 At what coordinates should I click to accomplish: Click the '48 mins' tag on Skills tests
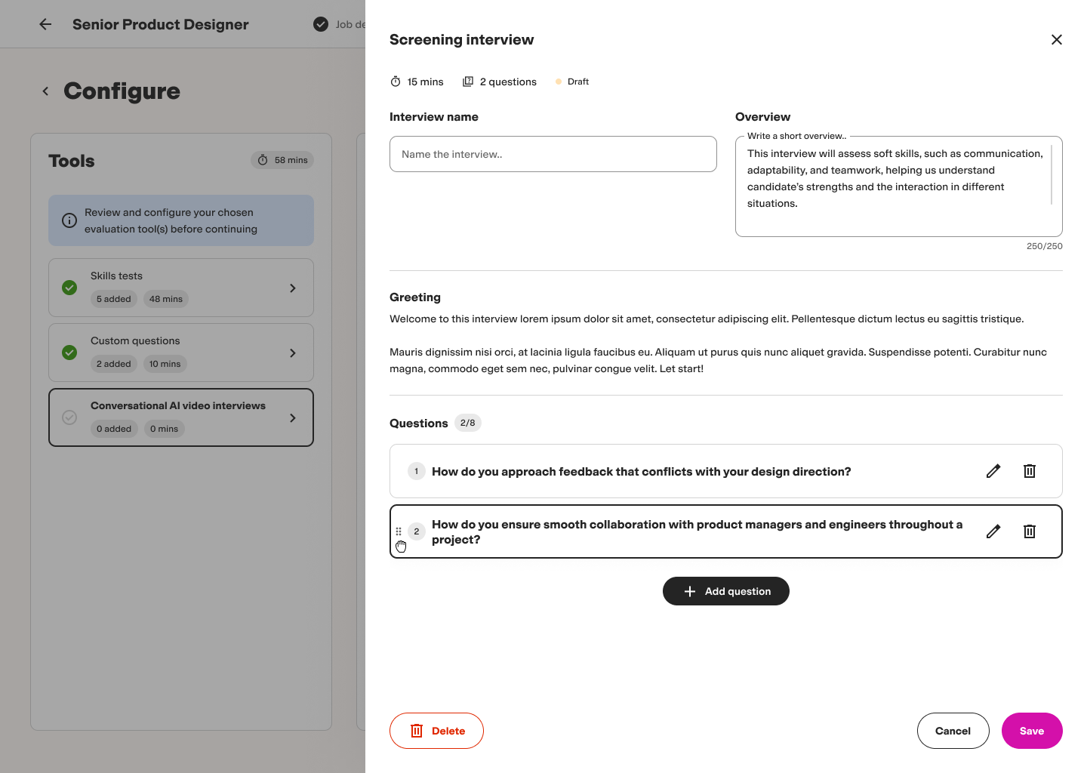[x=166, y=299]
